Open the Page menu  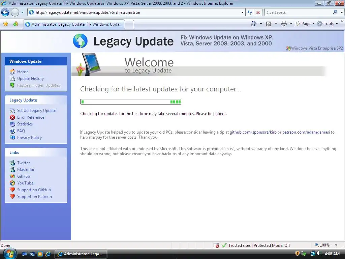coord(305,24)
